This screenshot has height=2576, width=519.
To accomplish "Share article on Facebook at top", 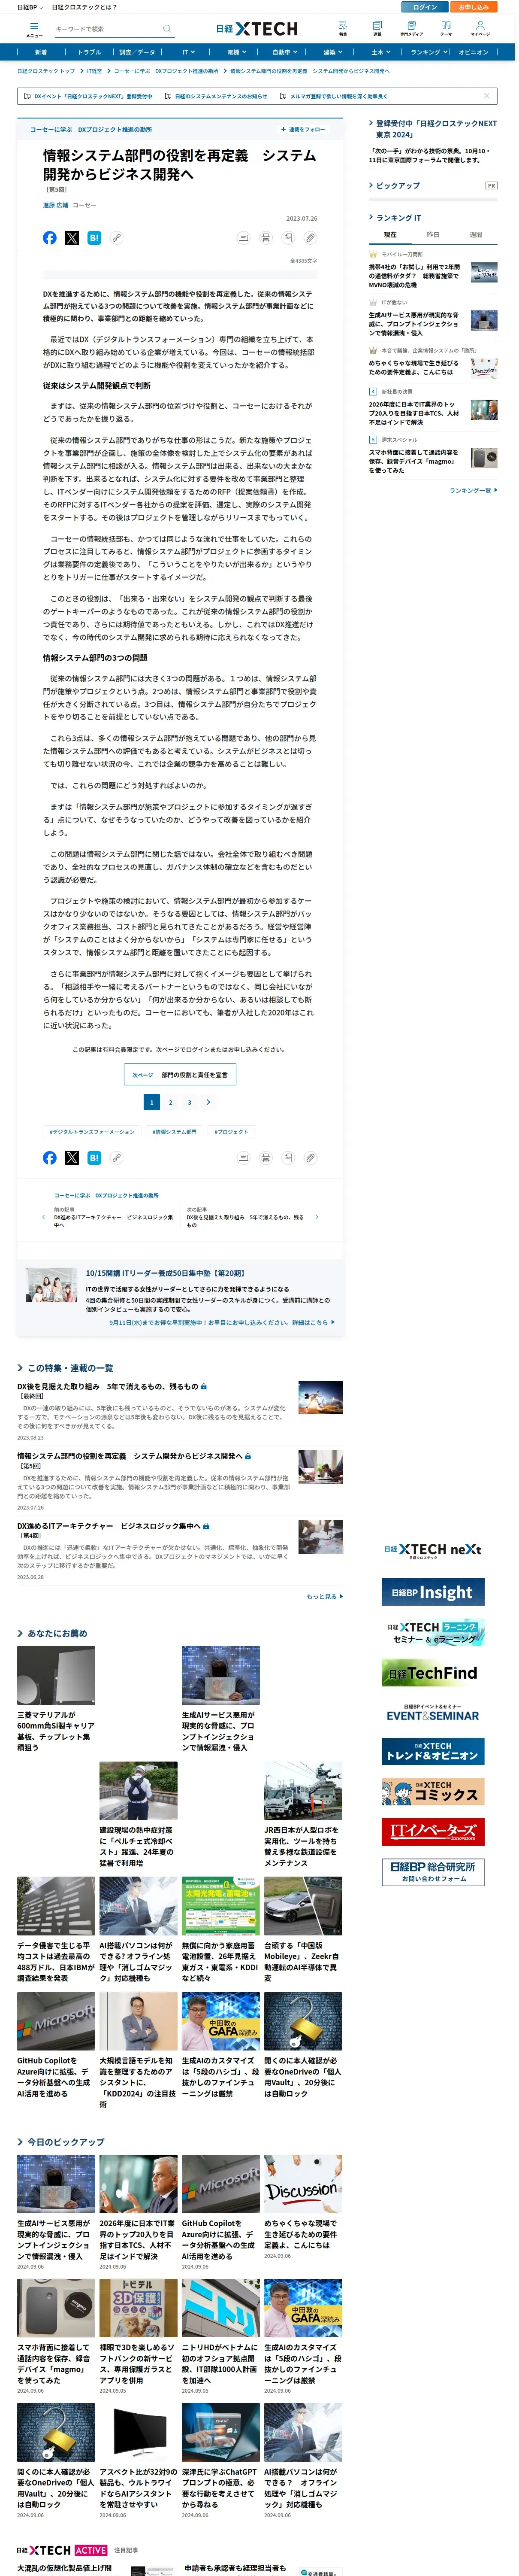I will (50, 238).
